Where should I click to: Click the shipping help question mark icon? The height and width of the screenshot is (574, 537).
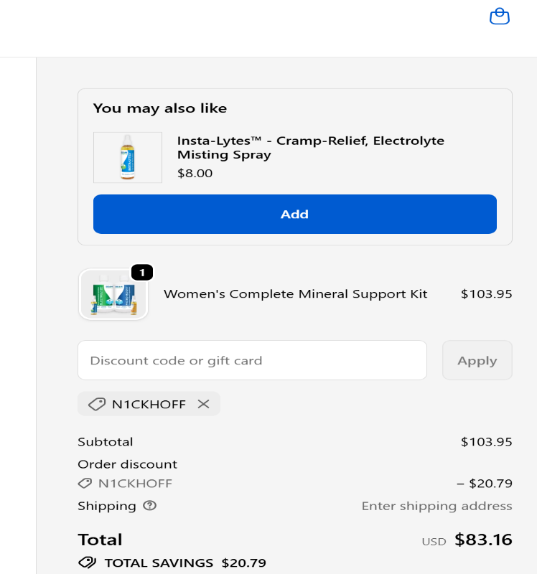click(149, 506)
